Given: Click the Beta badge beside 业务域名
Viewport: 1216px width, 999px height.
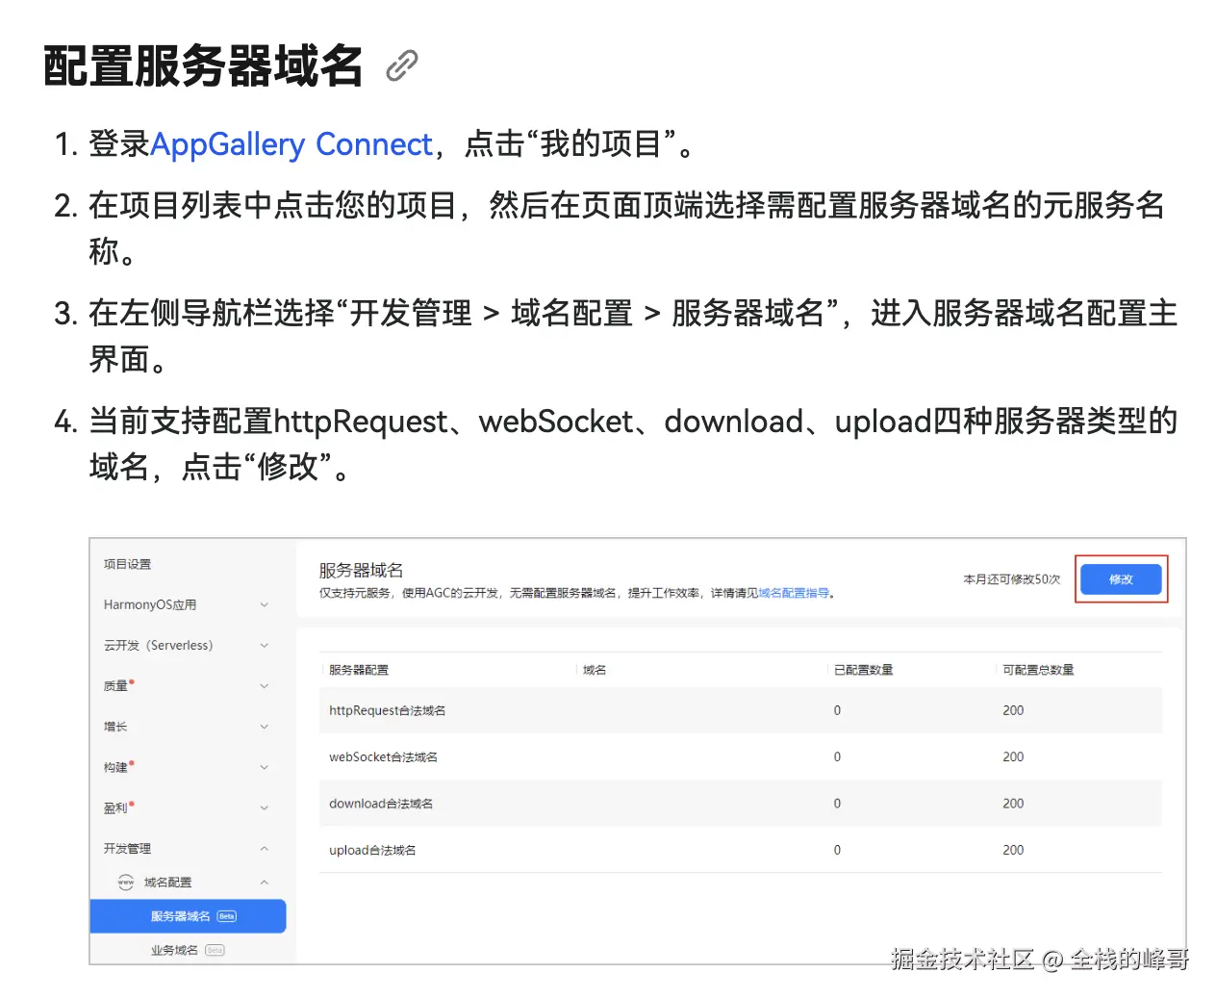Looking at the screenshot, I should click(215, 950).
